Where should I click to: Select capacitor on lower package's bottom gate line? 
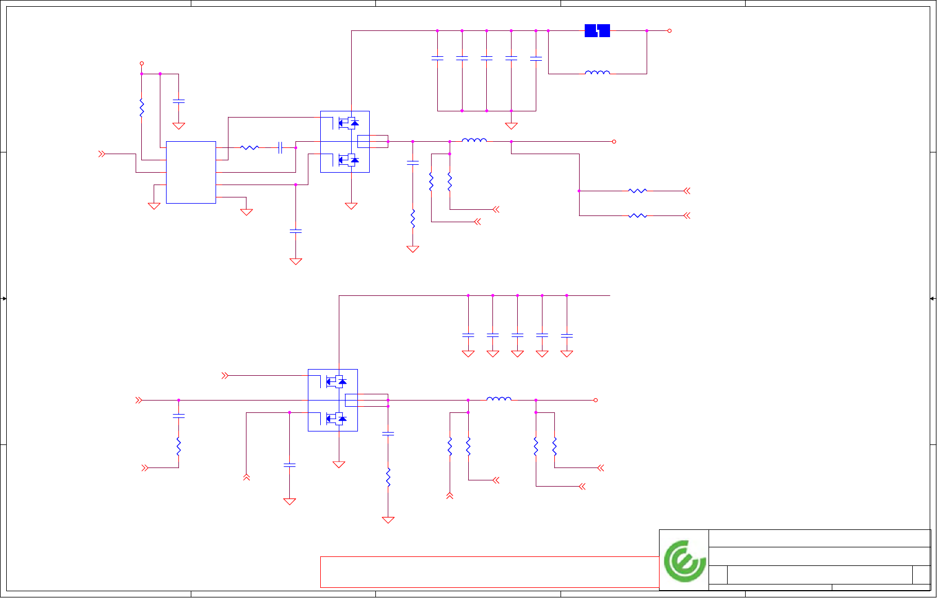pyautogui.click(x=289, y=465)
